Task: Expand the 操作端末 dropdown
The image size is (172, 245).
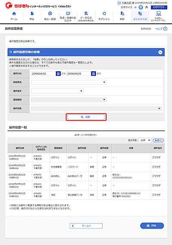Action: pos(57,91)
